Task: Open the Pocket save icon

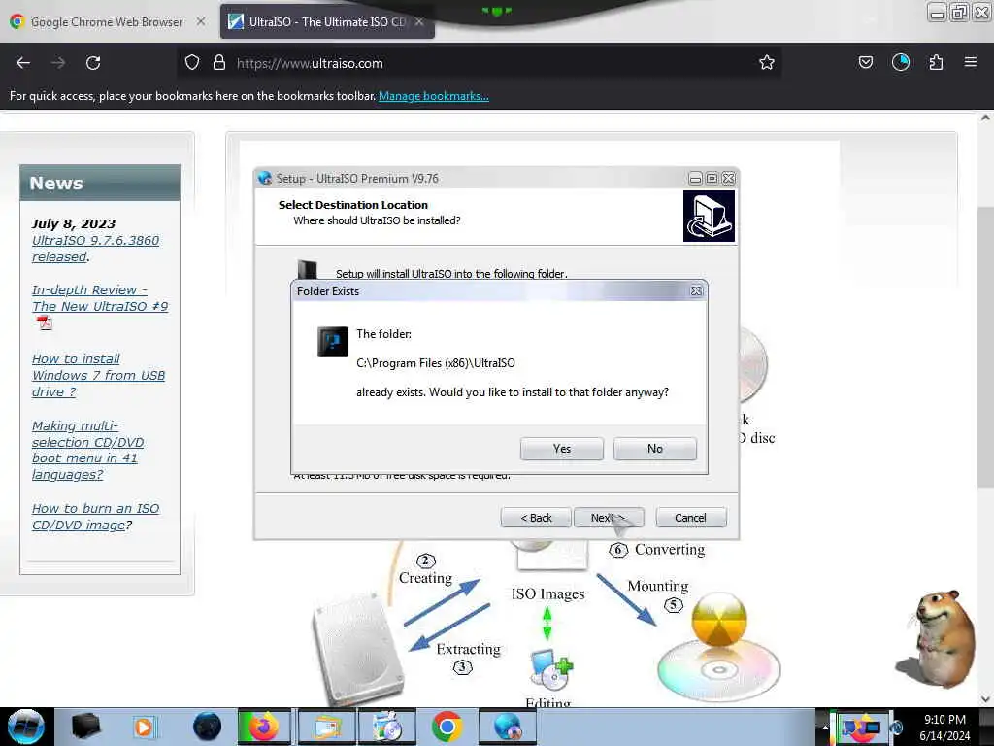Action: tap(865, 62)
